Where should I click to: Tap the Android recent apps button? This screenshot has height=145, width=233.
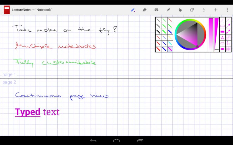(140, 141)
